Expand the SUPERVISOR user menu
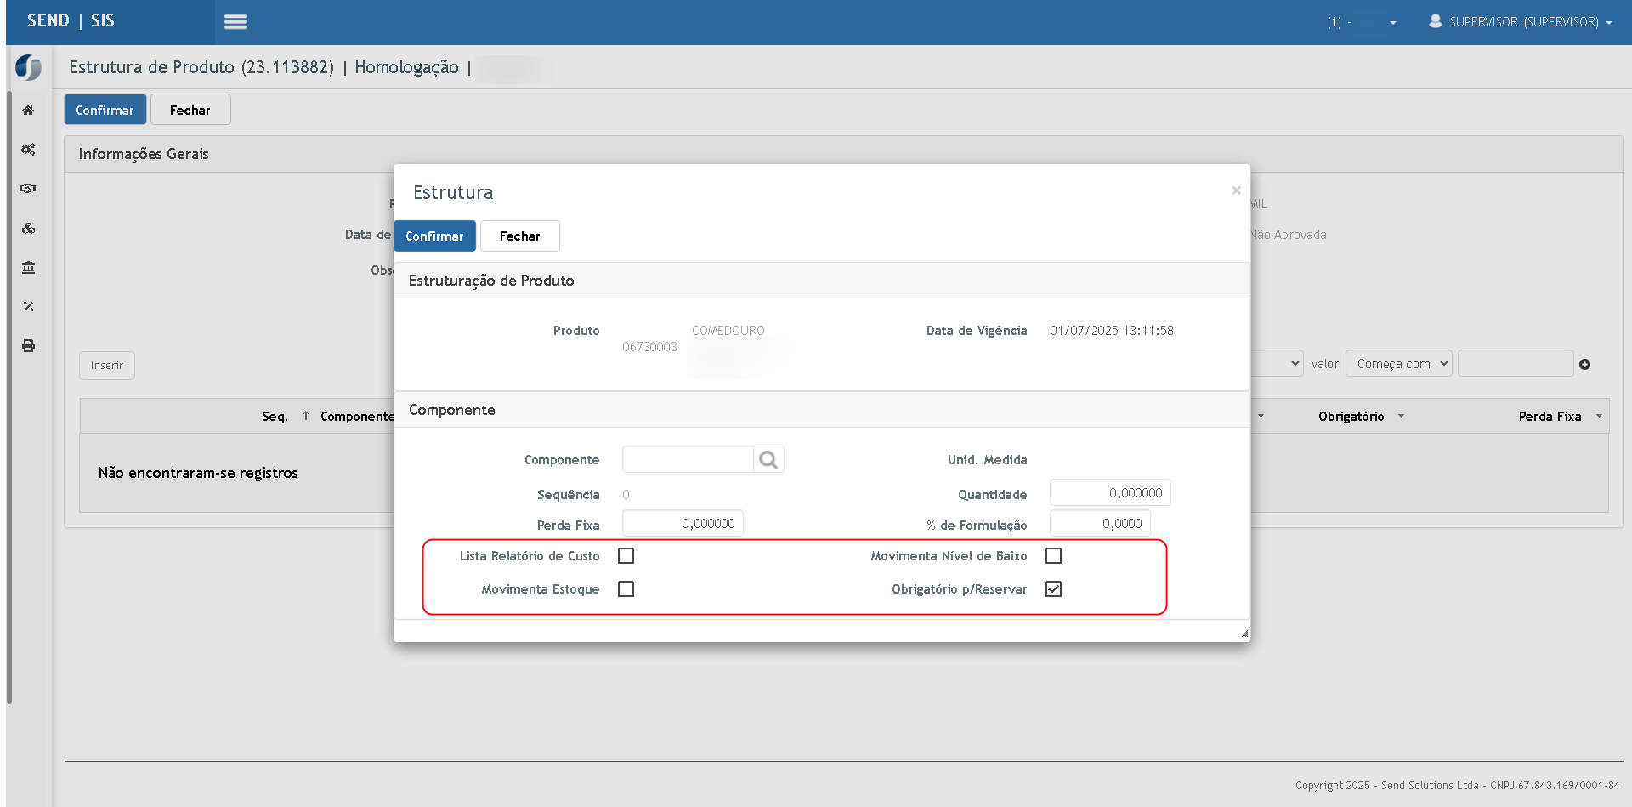Viewport: 1632px width, 807px height. [1521, 22]
